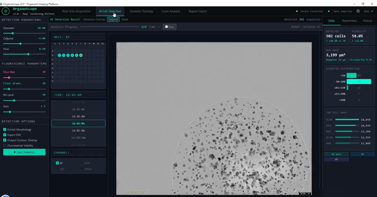Open the Real-time Acquisition tab
This screenshot has height=197, width=377.
coord(76,11)
